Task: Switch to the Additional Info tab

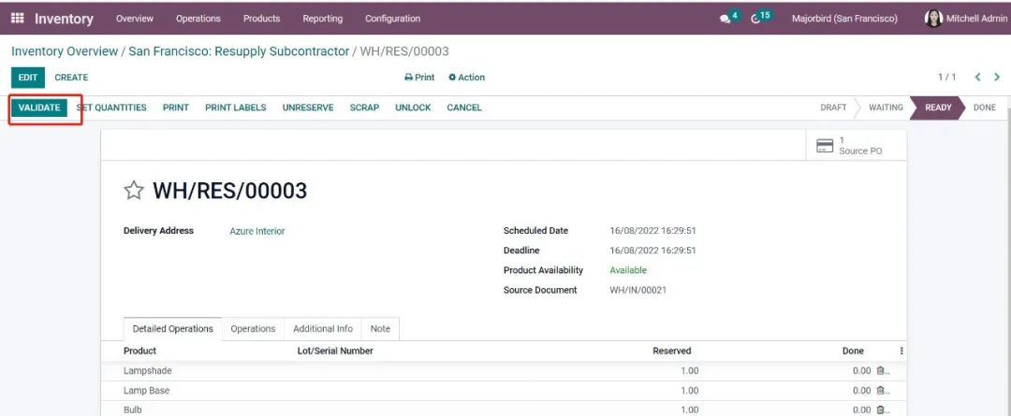Action: (x=322, y=329)
